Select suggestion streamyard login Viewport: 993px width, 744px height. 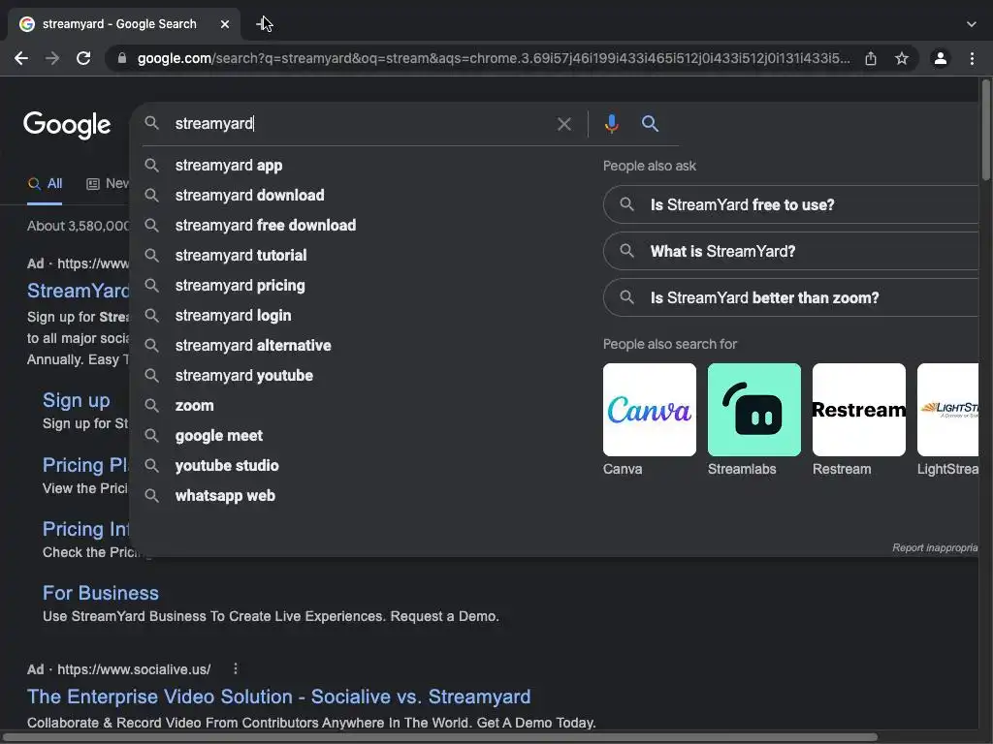pyautogui.click(x=233, y=315)
